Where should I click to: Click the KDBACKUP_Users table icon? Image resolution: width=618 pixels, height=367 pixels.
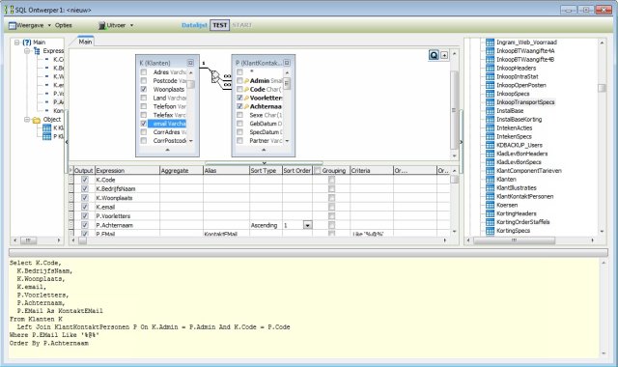(490, 145)
